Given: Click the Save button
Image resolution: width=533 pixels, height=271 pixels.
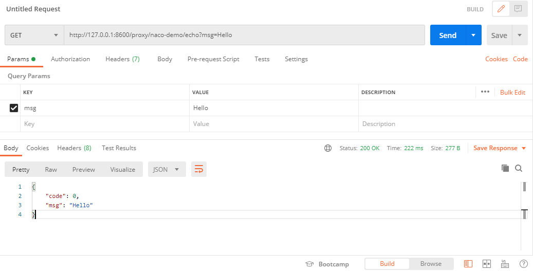Looking at the screenshot, I should (x=499, y=35).
